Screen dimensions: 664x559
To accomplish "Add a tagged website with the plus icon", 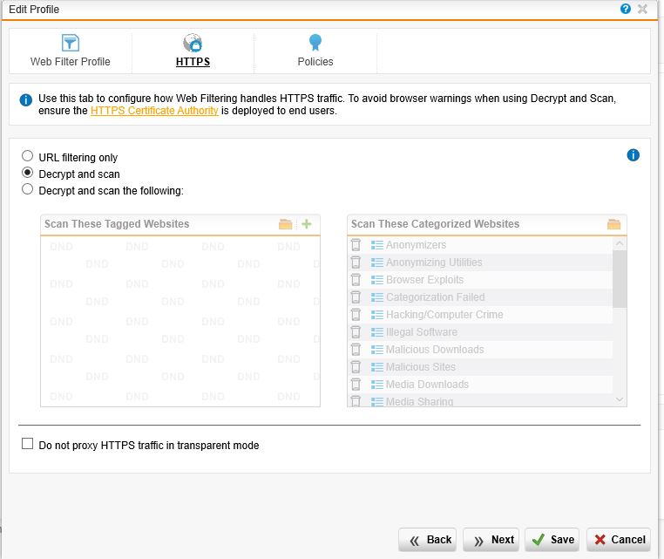I will point(306,224).
